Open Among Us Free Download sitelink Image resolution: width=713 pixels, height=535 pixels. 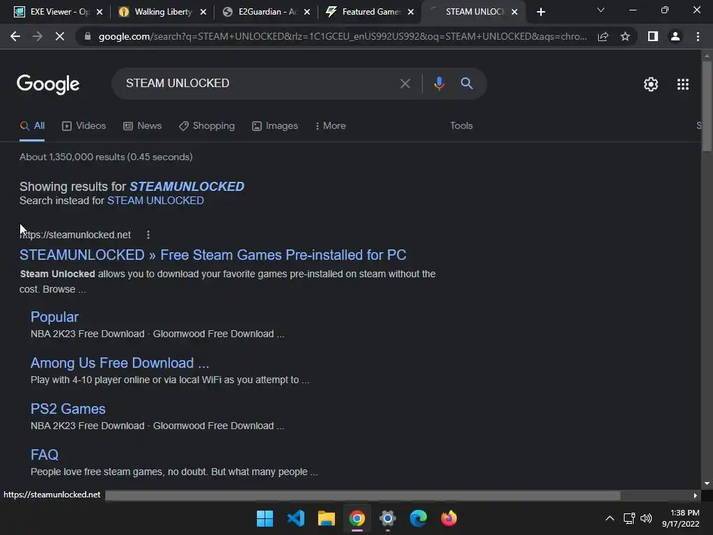pyautogui.click(x=120, y=363)
